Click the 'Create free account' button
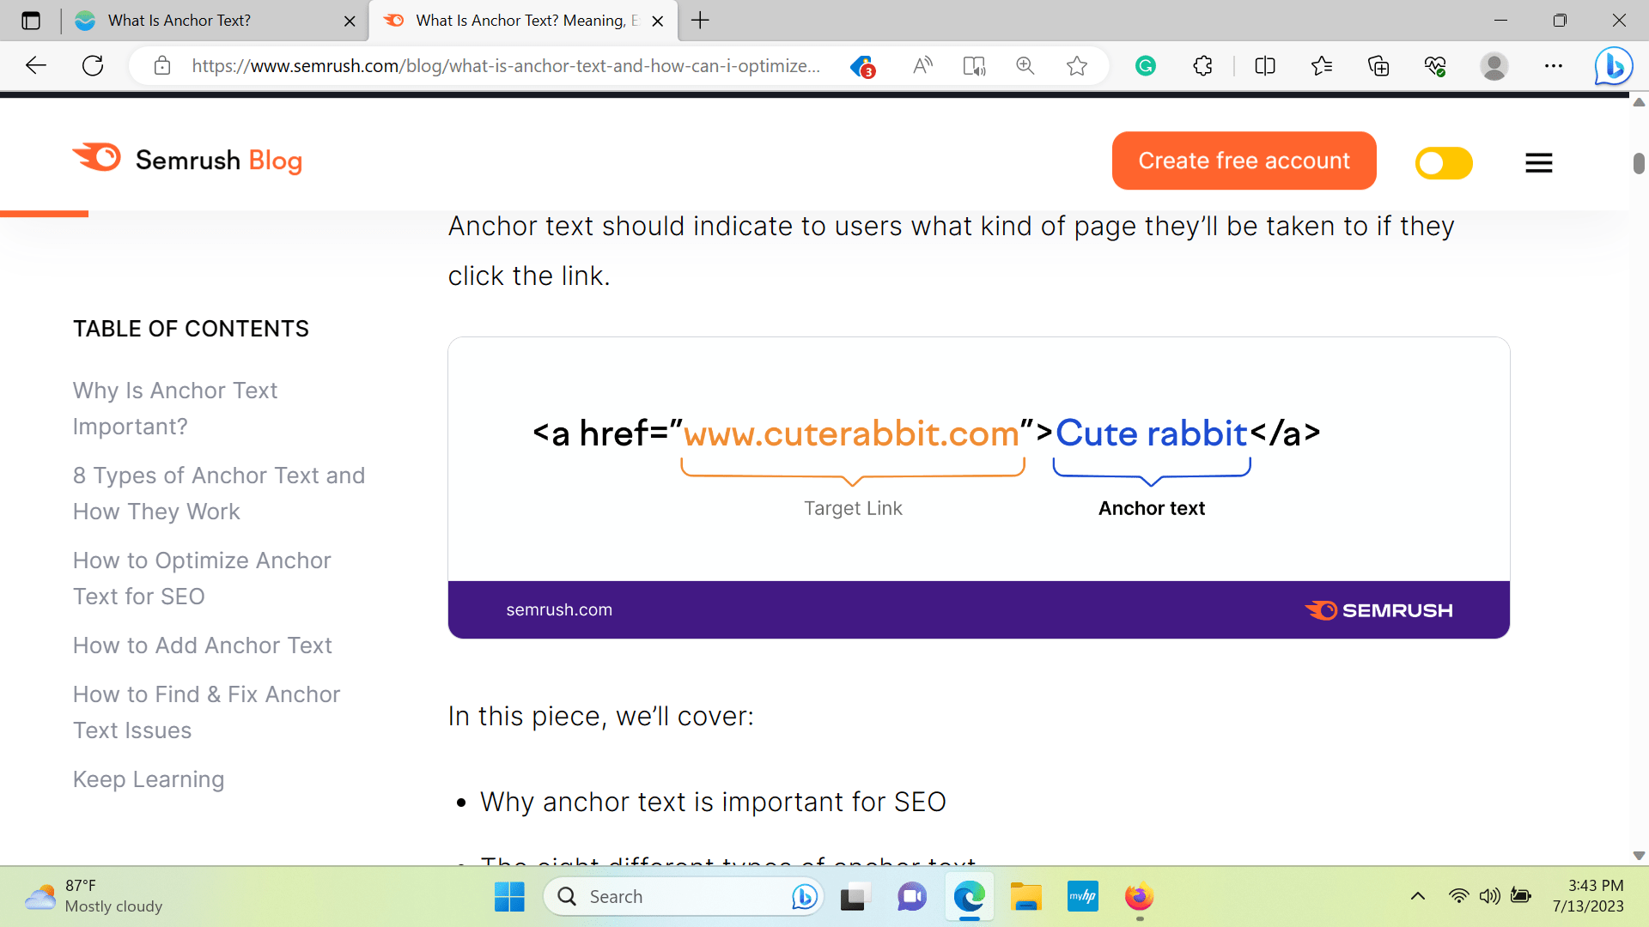1649x927 pixels. 1244,161
